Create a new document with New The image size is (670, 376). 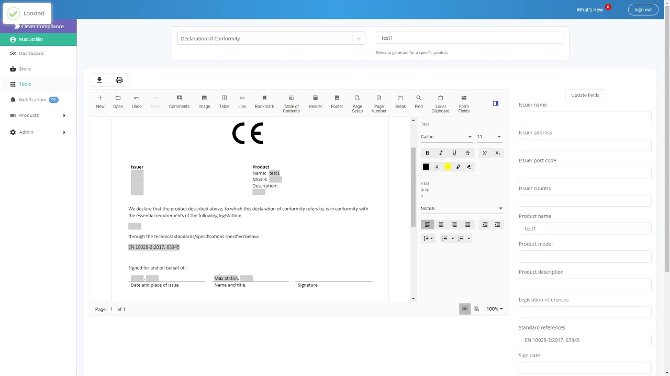coord(100,102)
